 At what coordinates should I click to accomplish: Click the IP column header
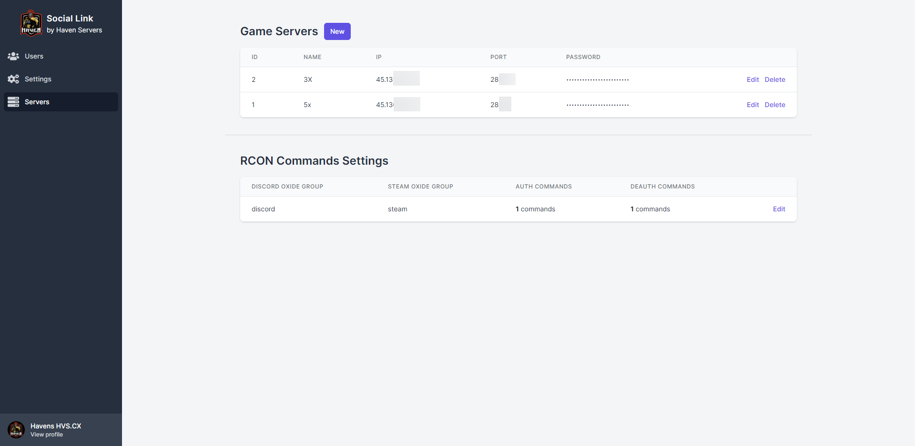(379, 57)
